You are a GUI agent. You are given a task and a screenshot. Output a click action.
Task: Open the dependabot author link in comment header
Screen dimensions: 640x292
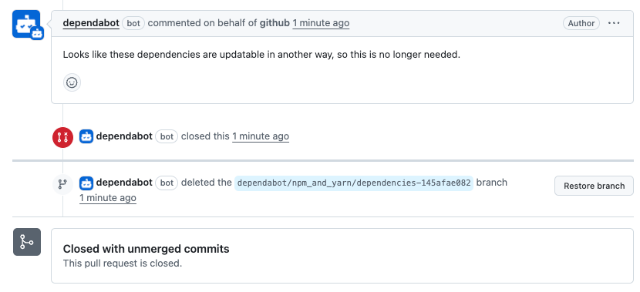(x=91, y=23)
